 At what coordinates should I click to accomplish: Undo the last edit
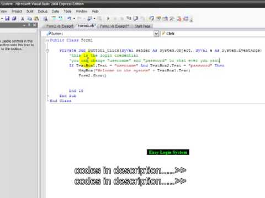69,19
